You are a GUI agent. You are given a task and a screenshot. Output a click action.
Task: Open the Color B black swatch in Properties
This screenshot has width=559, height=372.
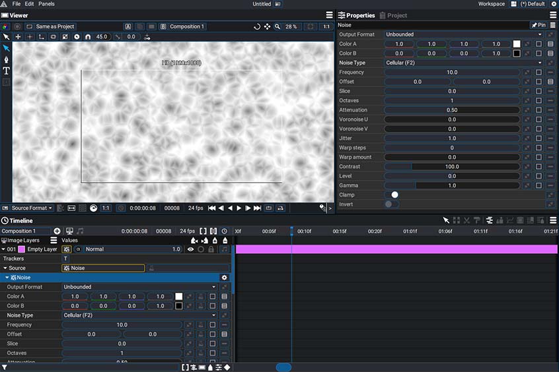pos(517,53)
